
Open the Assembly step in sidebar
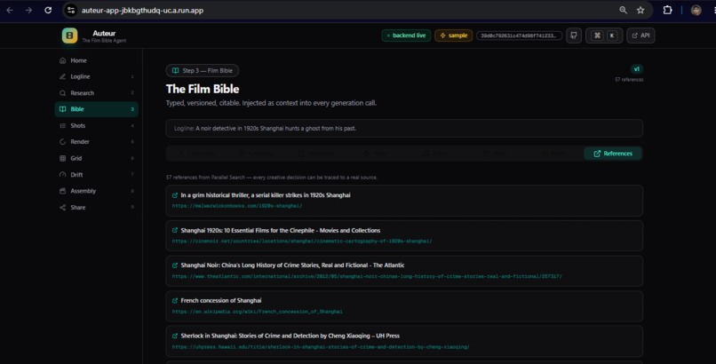coord(96,191)
